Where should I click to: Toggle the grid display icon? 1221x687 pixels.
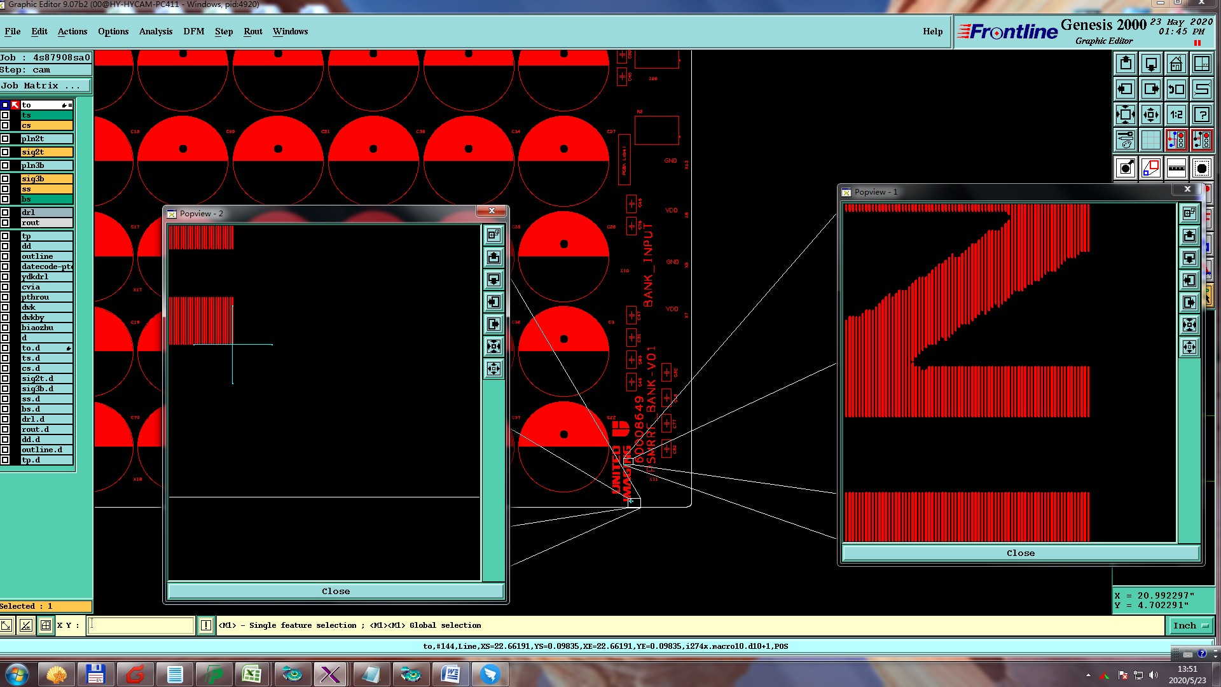(1150, 139)
